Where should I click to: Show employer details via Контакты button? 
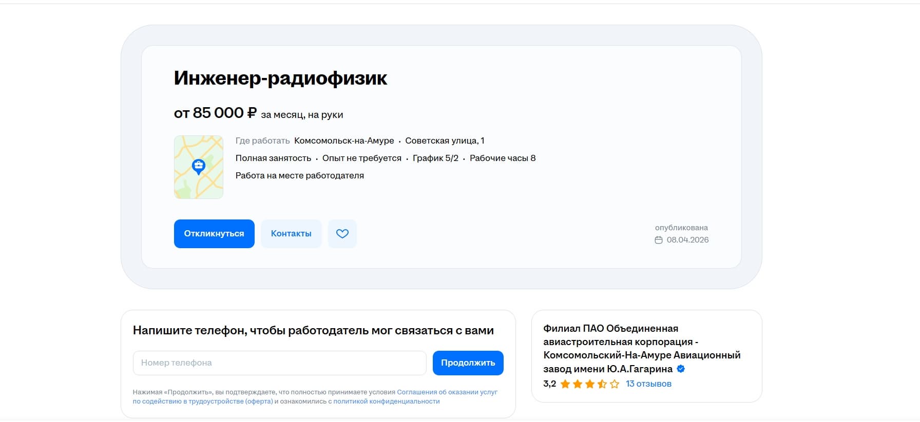[x=291, y=234]
